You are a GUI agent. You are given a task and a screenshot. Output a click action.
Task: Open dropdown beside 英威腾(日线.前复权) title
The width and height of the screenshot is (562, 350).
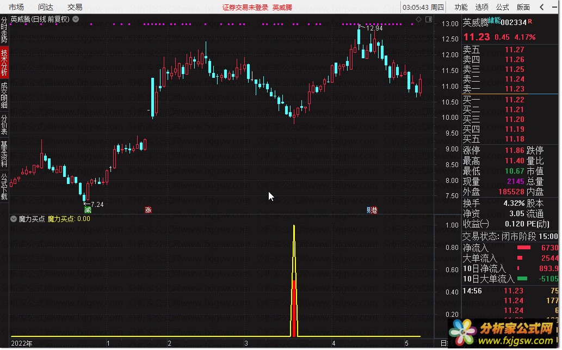pyautogui.click(x=76, y=19)
